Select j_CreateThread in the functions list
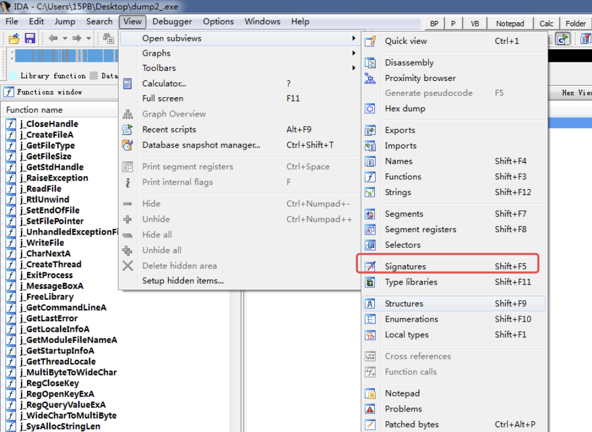 (53, 264)
